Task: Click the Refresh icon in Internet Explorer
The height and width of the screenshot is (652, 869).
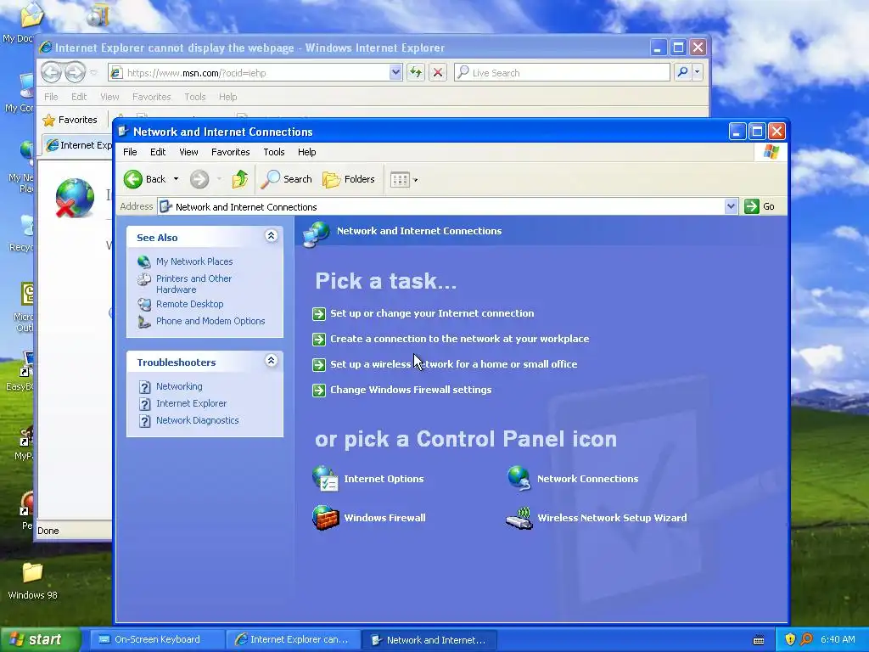Action: (x=416, y=72)
